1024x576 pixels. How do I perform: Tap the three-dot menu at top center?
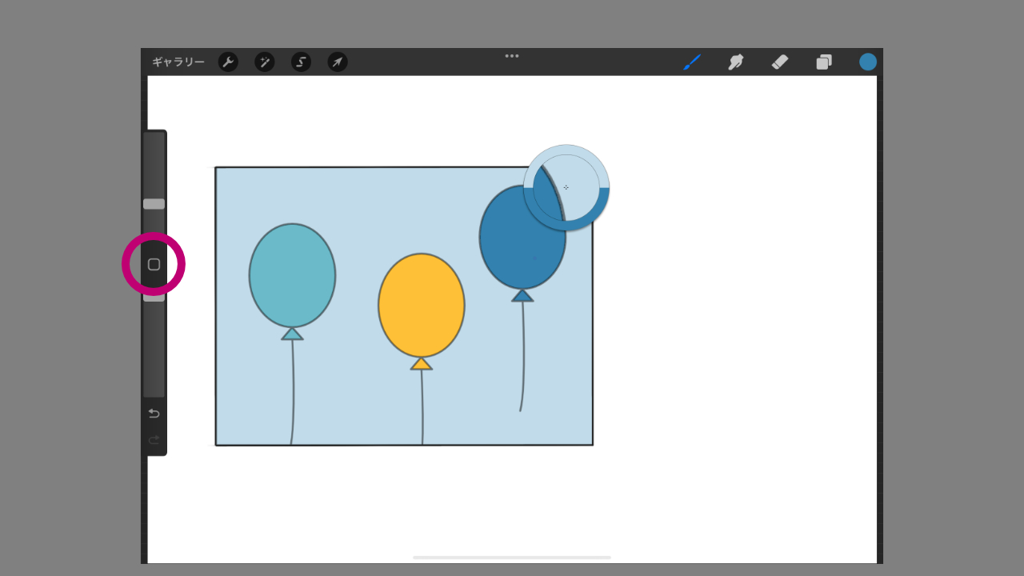[x=512, y=56]
